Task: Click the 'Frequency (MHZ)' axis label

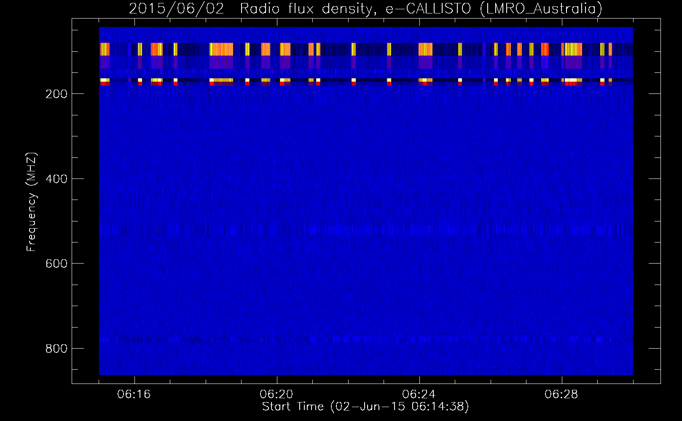Action: click(32, 203)
